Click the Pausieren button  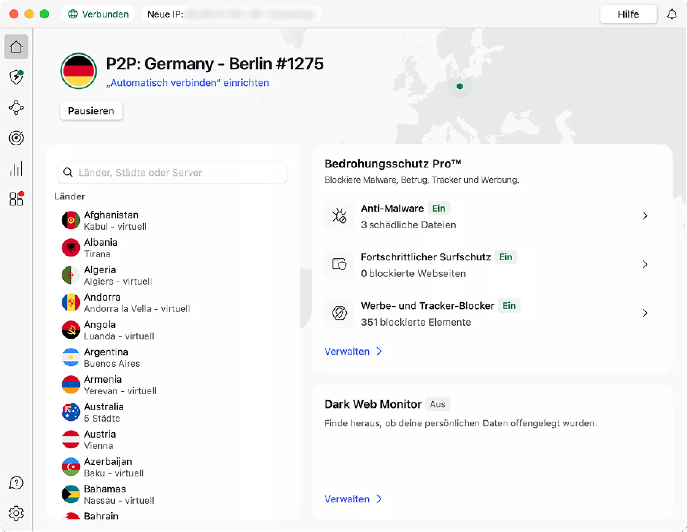pos(91,111)
